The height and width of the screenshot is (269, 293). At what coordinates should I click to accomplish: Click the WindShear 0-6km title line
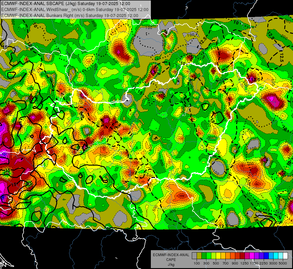tap(75, 10)
